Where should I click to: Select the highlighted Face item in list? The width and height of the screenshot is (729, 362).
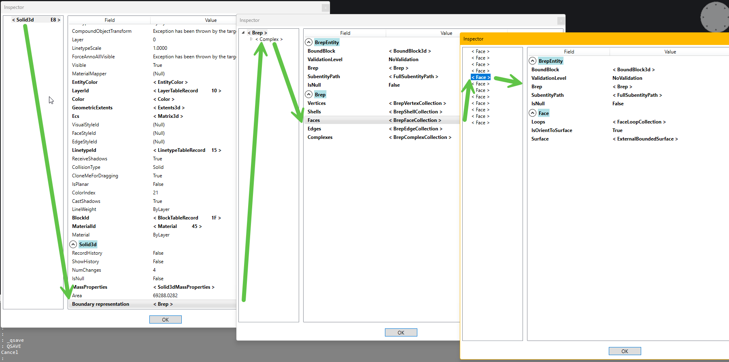[480, 77]
